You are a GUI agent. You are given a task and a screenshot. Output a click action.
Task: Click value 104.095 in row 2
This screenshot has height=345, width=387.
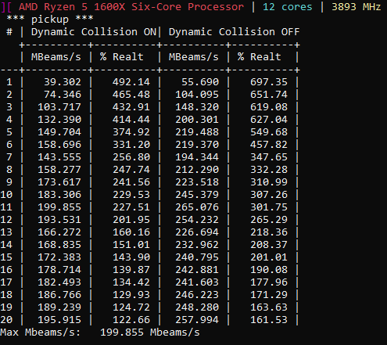[197, 95]
